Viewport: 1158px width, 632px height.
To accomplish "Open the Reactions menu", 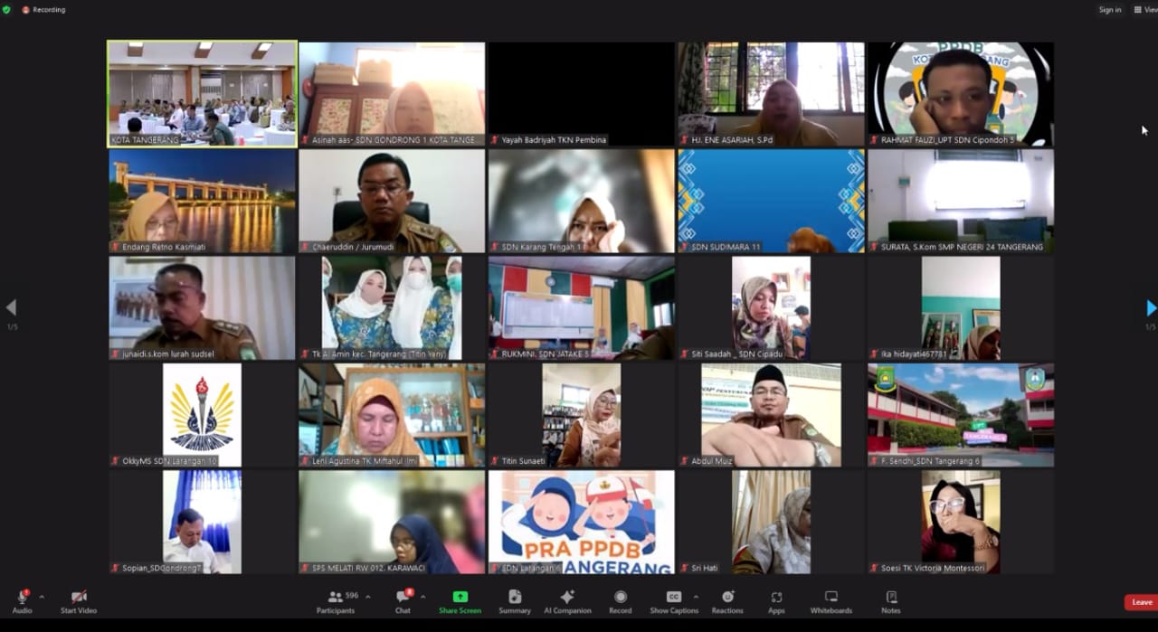I will [727, 600].
